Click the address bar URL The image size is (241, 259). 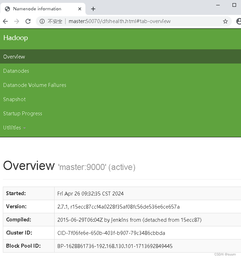point(119,21)
